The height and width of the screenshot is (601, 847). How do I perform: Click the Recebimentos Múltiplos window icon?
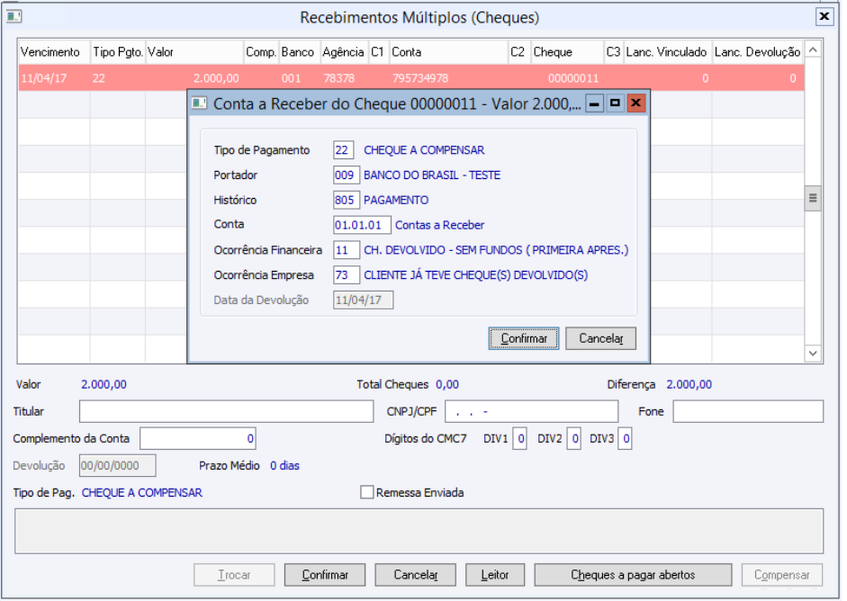[x=14, y=16]
